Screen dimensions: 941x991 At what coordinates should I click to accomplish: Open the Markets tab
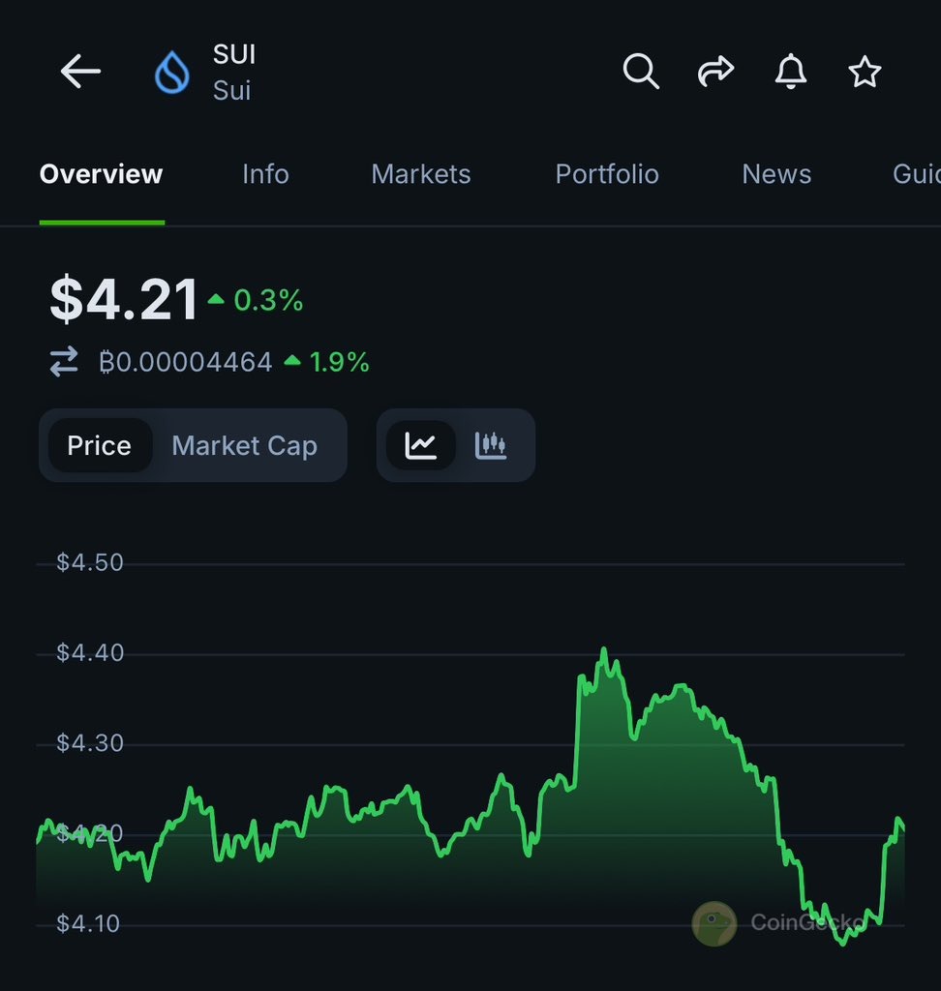click(x=421, y=174)
